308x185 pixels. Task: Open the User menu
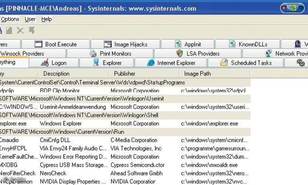click(x=30, y=19)
